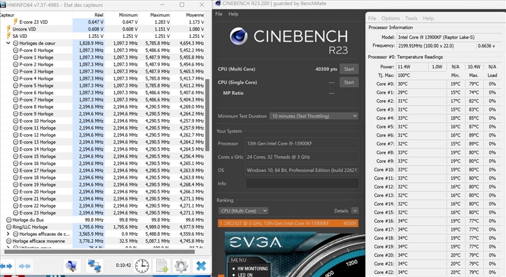506x277 pixels.
Task: Click clock icon of E-core 16 Horloge
Action: 15,163
